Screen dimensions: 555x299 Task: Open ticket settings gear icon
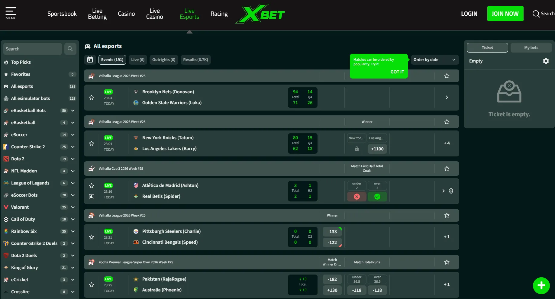[546, 61]
